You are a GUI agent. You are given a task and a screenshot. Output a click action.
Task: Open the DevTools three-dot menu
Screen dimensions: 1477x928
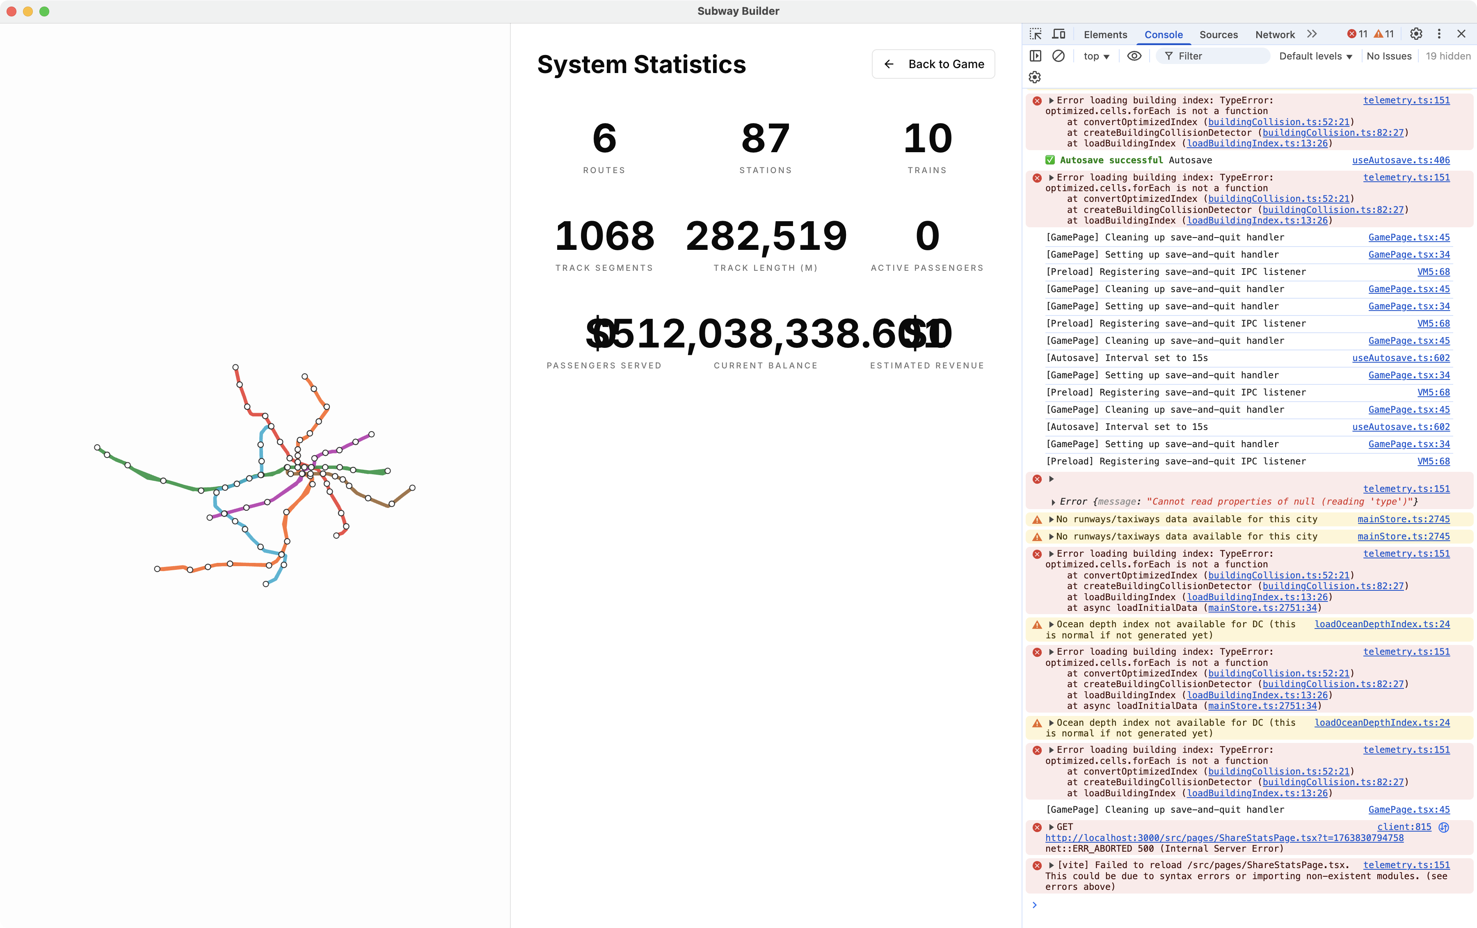click(x=1439, y=34)
